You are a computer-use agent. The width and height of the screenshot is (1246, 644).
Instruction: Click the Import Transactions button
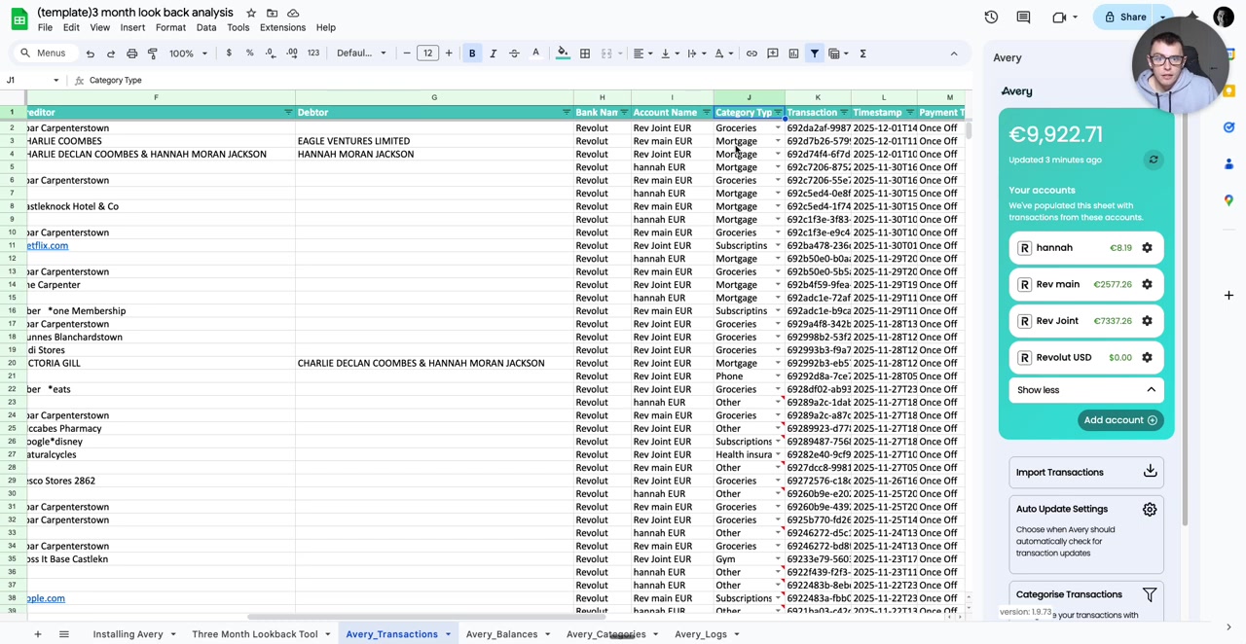click(1085, 472)
